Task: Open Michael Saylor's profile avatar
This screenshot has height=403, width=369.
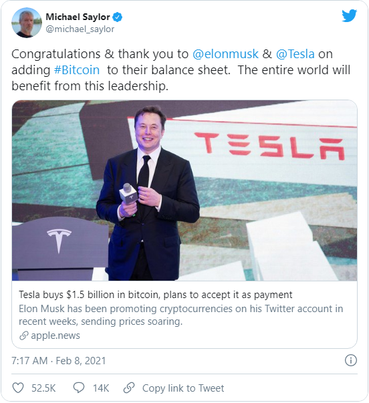Action: click(x=27, y=23)
